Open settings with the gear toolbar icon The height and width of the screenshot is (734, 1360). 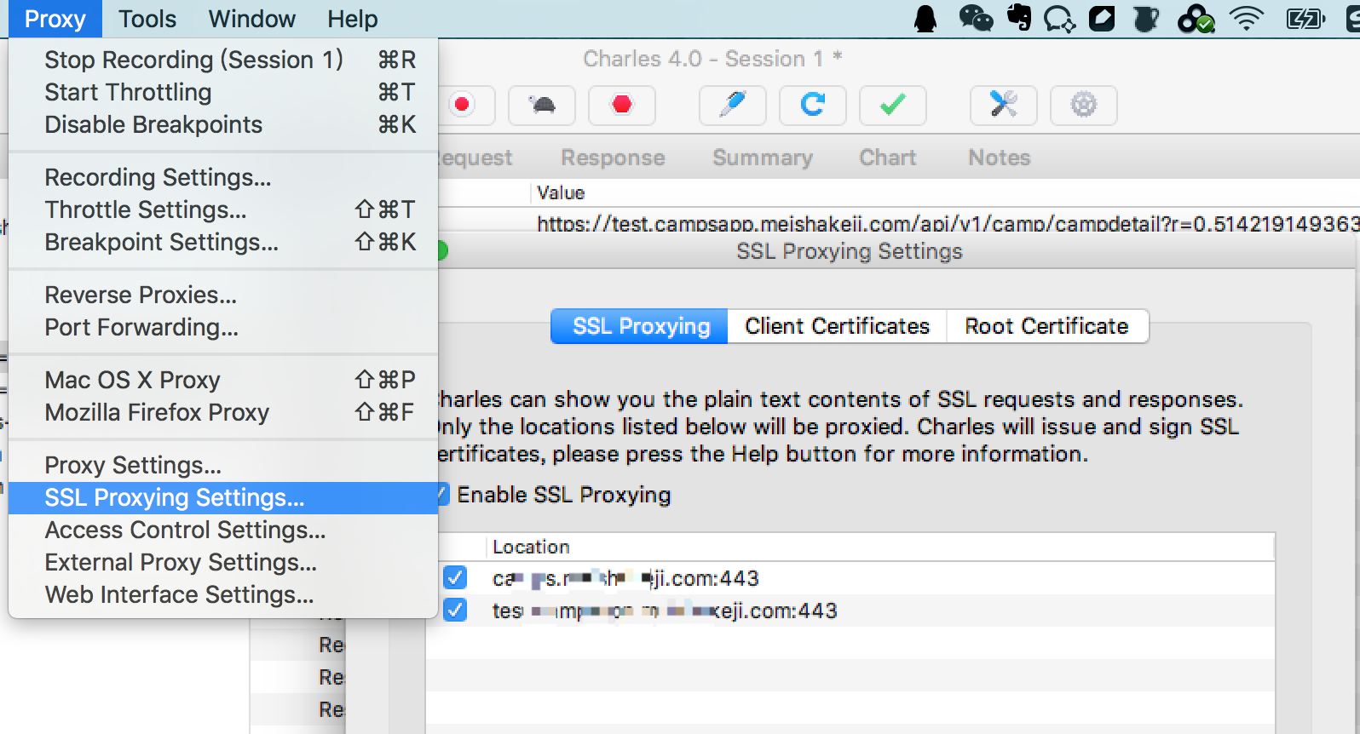coord(1084,106)
